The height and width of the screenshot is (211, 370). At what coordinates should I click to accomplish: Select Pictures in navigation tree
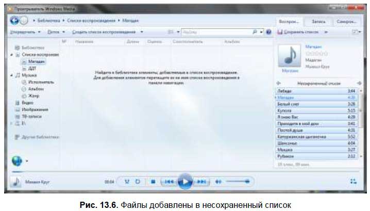[35, 109]
